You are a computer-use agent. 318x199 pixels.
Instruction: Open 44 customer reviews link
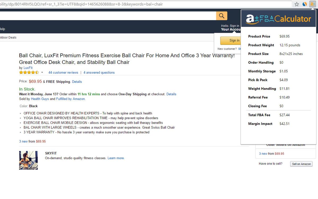63,72
